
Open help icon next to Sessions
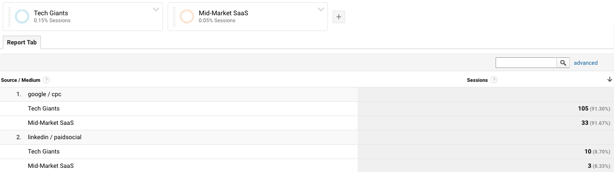tap(494, 80)
